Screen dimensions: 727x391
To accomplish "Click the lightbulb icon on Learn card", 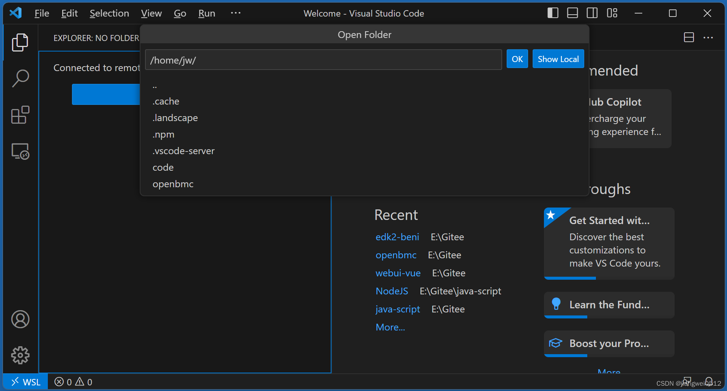I will [x=556, y=304].
